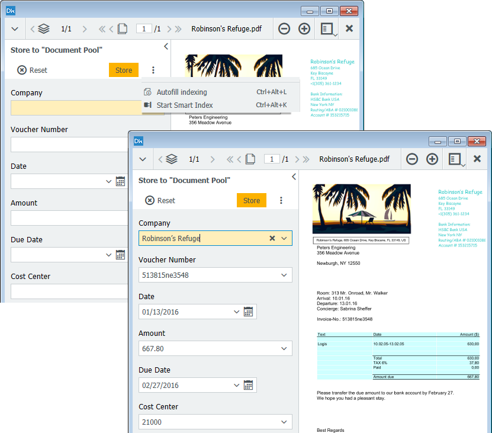The width and height of the screenshot is (492, 433).
Task: Expand the Cost Center dropdown showing 21000
Action: coord(284,422)
